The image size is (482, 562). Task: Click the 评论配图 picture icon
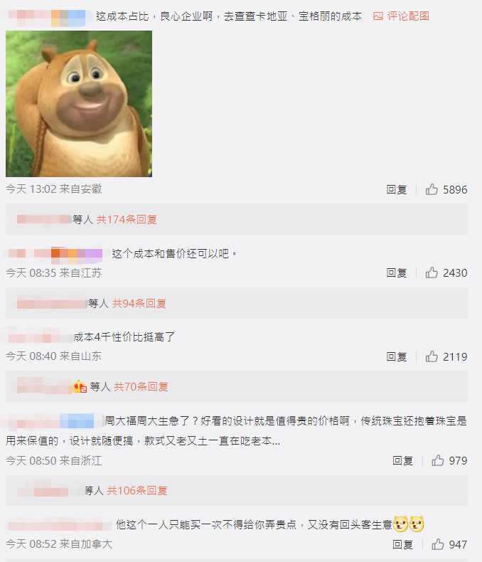click(378, 16)
